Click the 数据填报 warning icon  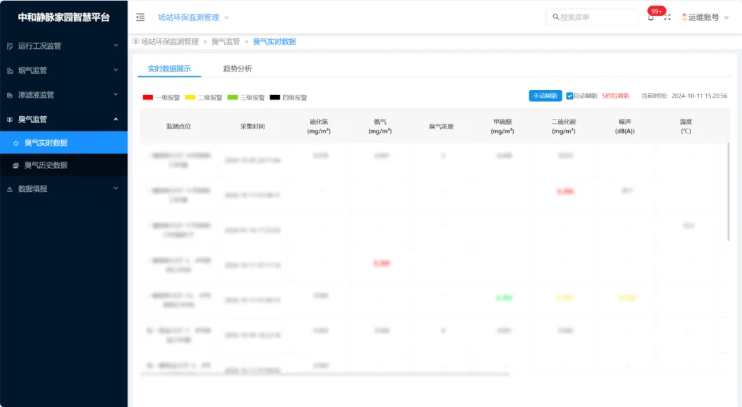point(10,189)
